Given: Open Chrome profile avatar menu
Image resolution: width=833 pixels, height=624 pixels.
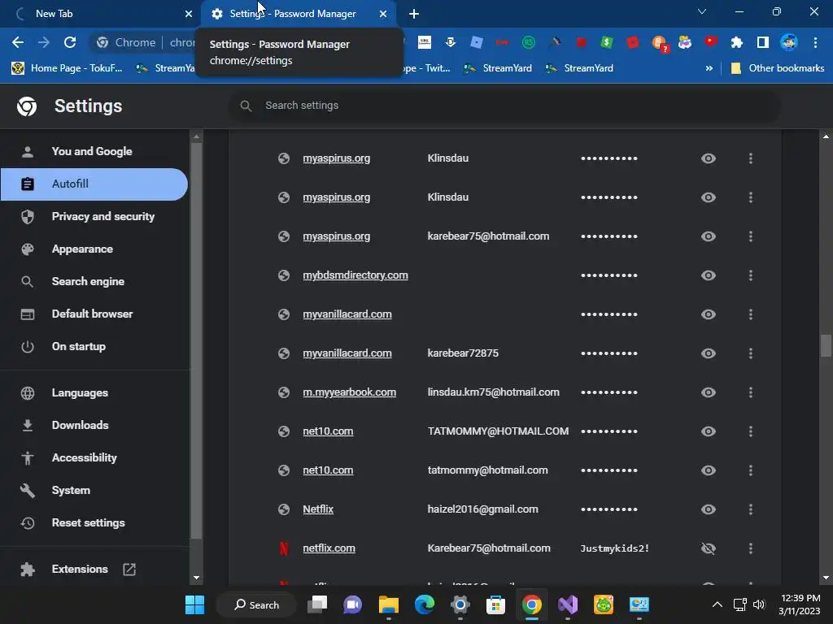Looking at the screenshot, I should click(788, 42).
